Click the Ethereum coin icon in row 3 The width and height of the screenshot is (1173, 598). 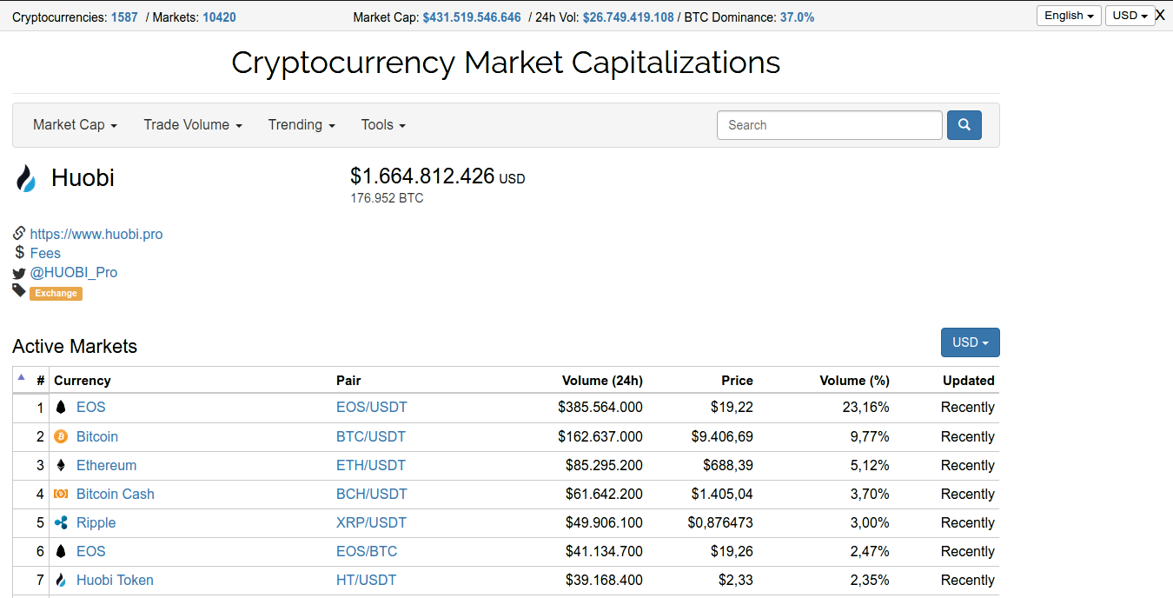(x=61, y=465)
